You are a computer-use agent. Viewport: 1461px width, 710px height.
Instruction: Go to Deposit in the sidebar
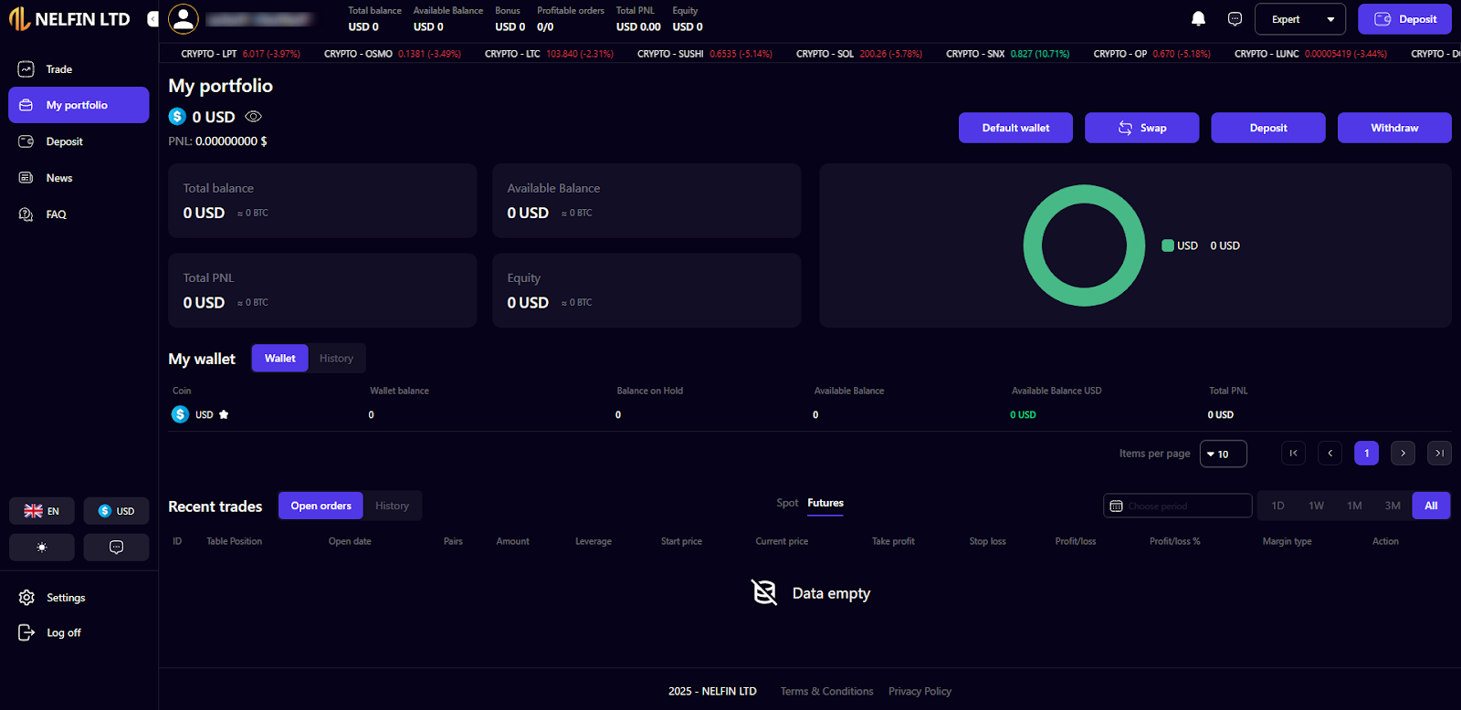pos(79,141)
